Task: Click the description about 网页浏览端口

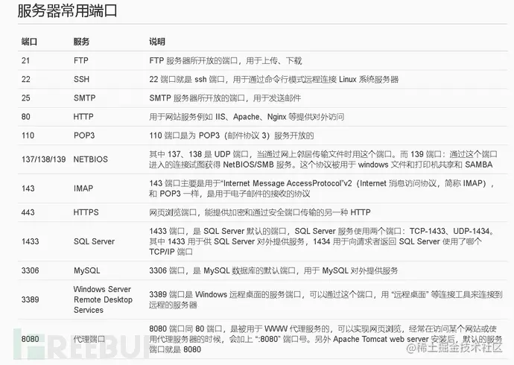Action: coord(260,212)
